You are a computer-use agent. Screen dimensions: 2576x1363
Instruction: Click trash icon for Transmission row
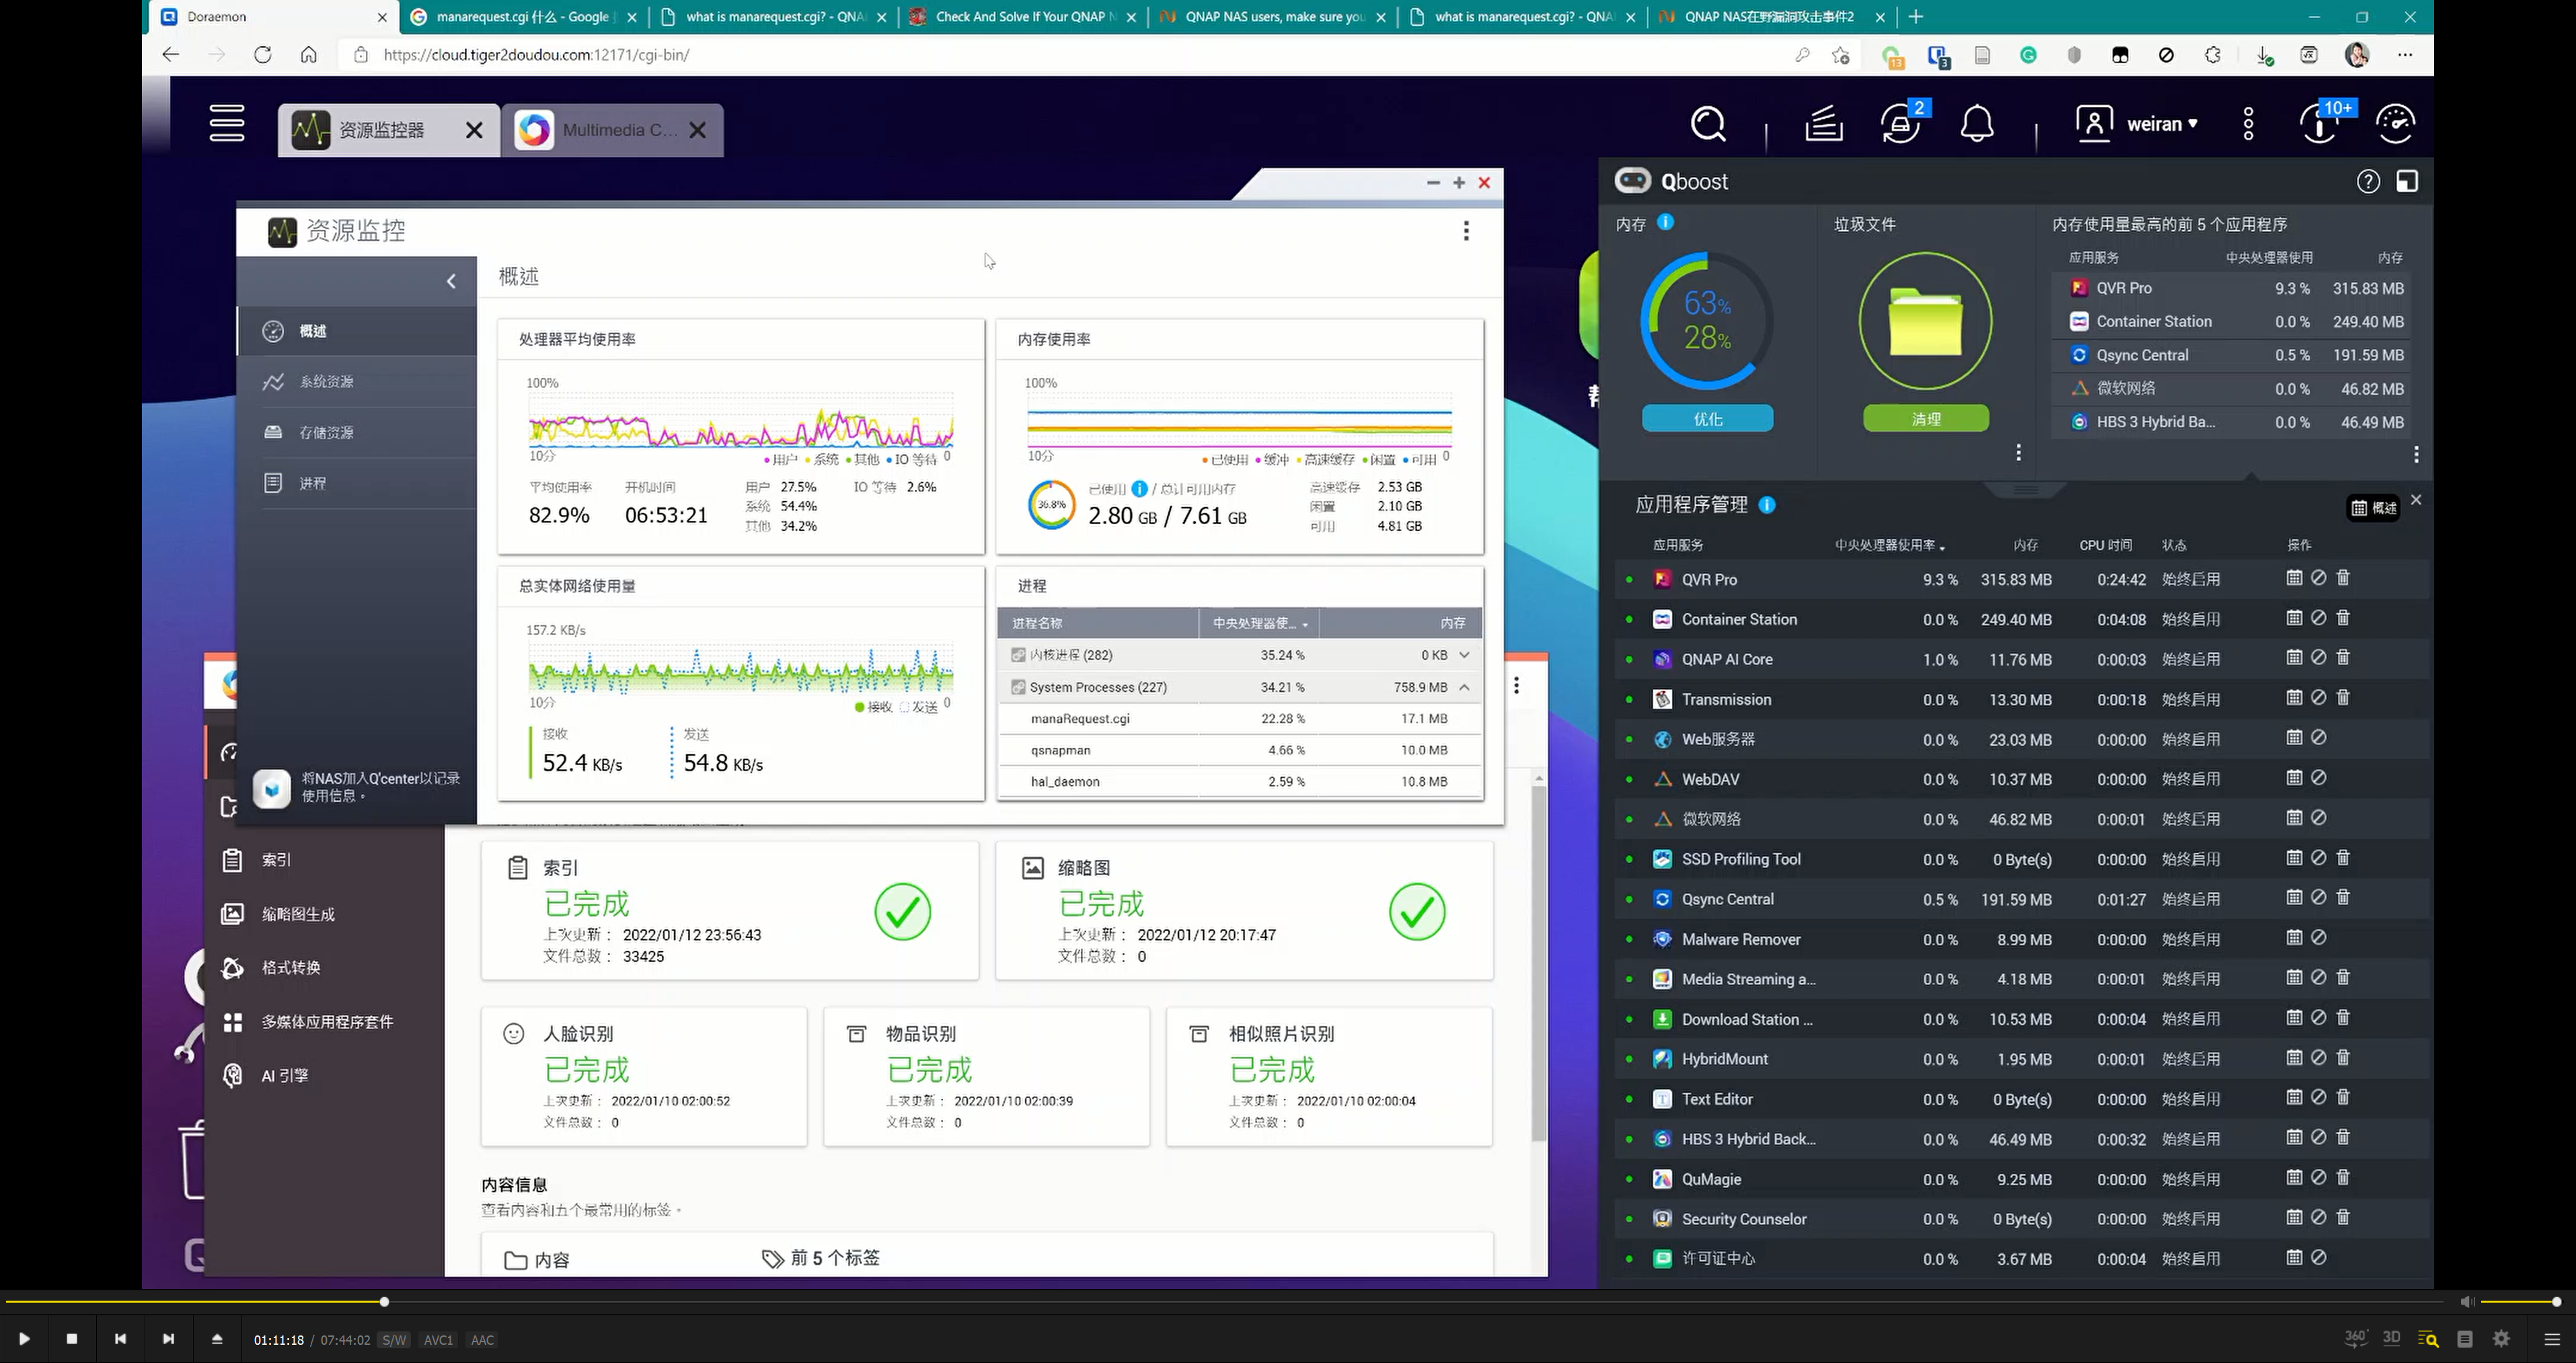(x=2342, y=697)
